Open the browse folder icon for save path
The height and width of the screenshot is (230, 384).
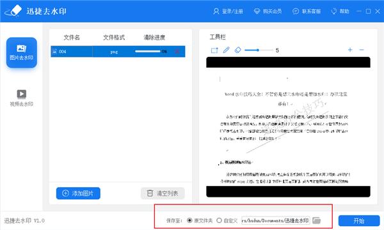tap(316, 220)
